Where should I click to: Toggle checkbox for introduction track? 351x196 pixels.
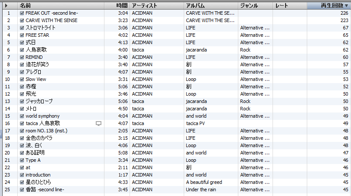[22, 175]
